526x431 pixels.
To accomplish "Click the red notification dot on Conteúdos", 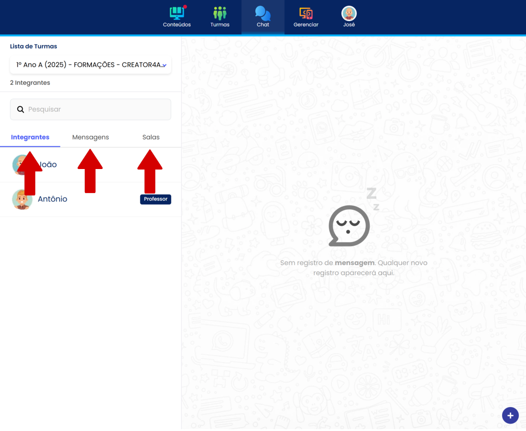I will (185, 7).
